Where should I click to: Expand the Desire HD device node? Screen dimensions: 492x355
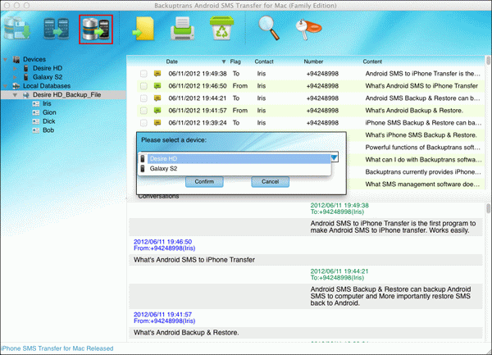coord(15,68)
